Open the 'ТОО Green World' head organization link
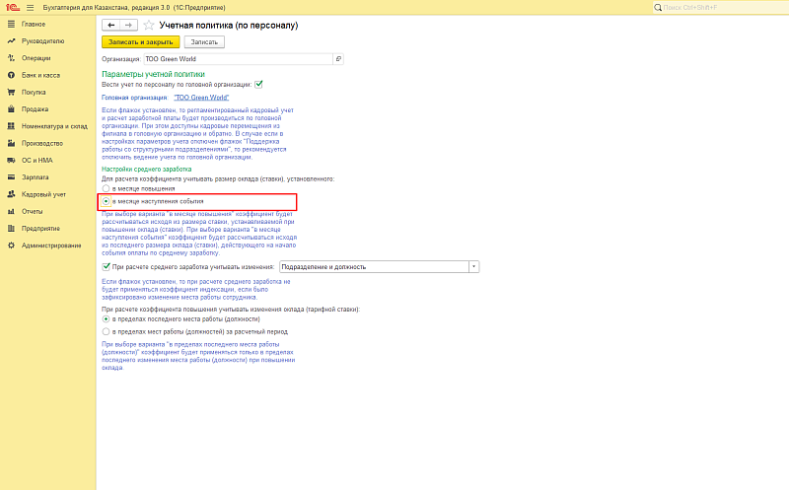This screenshot has height=490, width=789. (200, 99)
